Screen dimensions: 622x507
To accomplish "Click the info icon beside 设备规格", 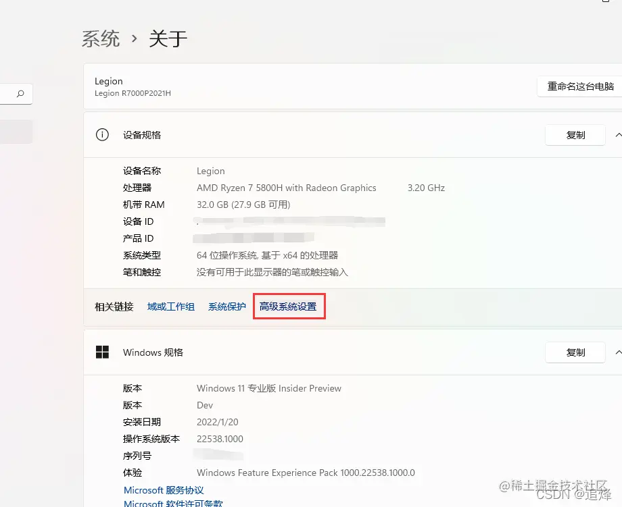I will pyautogui.click(x=102, y=135).
